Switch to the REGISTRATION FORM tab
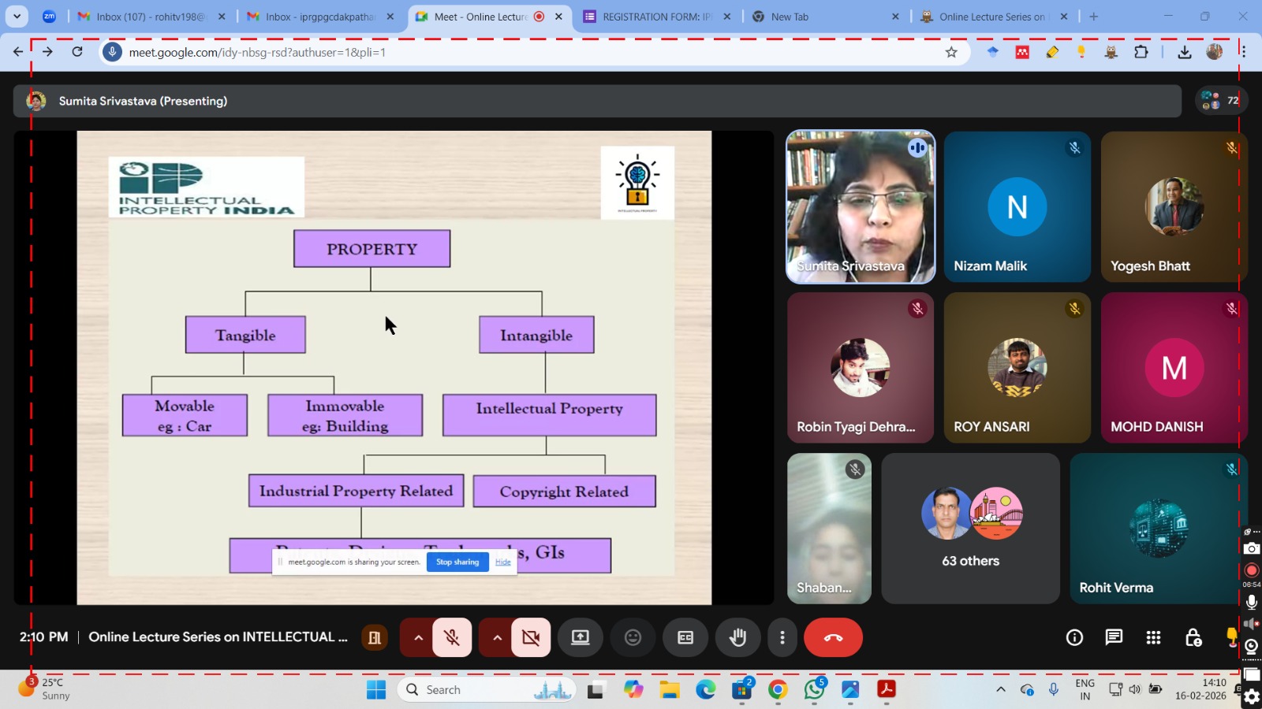Screen dimensions: 1262x709 pyautogui.click(x=655, y=17)
